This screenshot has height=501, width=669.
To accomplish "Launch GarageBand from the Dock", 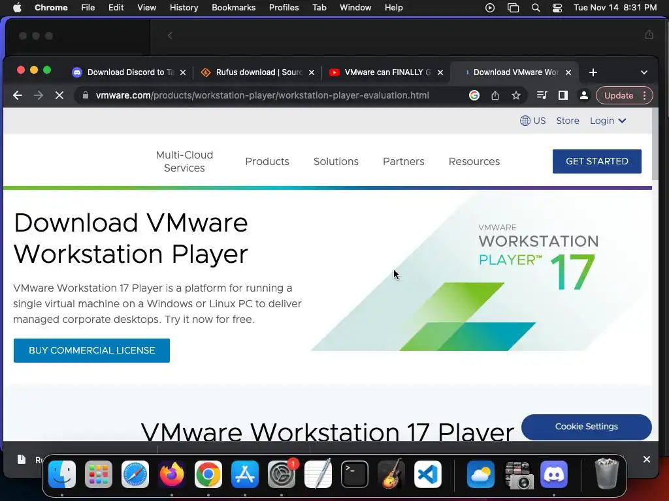I will coord(391,474).
